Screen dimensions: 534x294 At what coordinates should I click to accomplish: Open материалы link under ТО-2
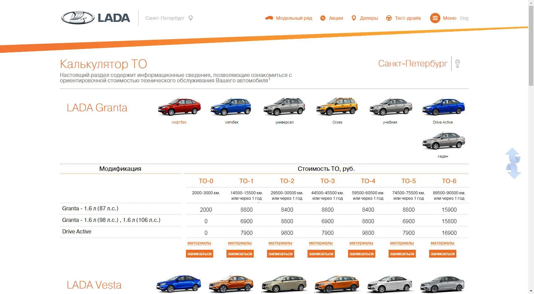tap(280, 243)
